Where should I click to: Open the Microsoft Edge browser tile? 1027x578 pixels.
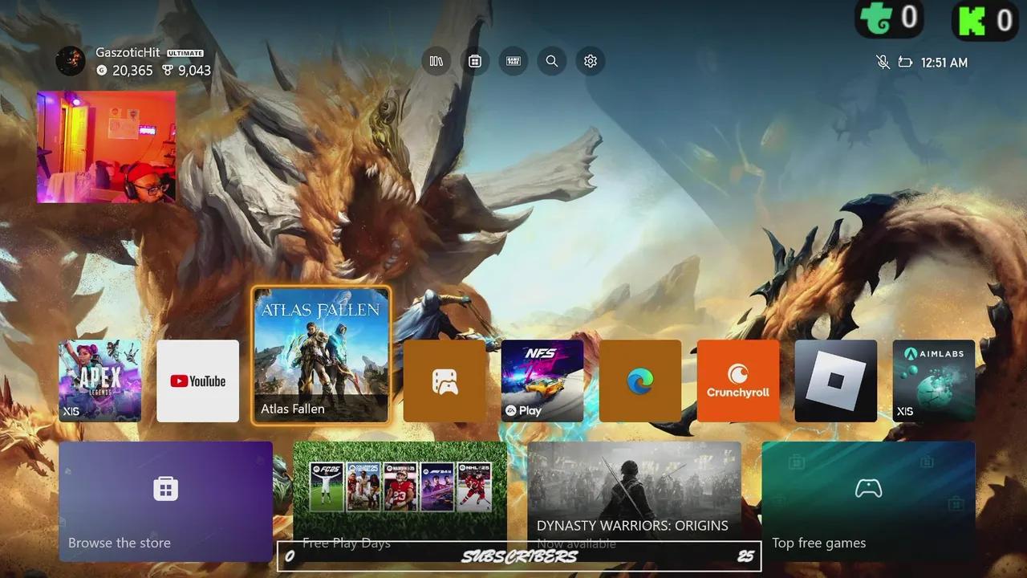pyautogui.click(x=640, y=381)
